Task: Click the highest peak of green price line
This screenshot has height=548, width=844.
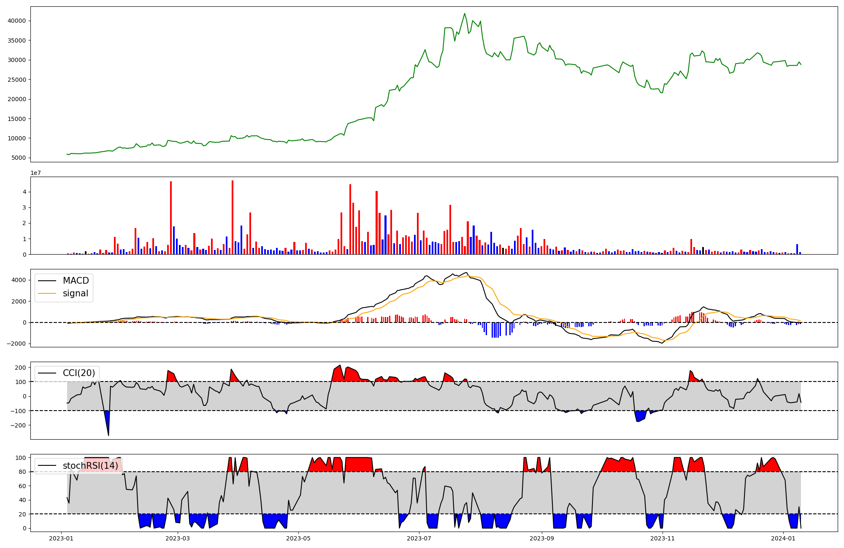Action: (465, 13)
